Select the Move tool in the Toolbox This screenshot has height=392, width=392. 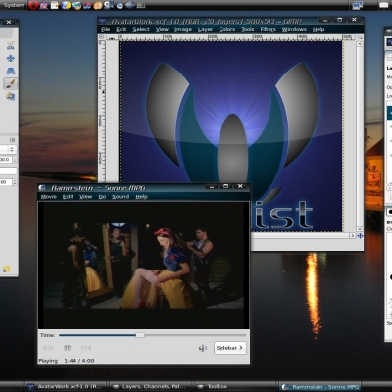[x=11, y=58]
